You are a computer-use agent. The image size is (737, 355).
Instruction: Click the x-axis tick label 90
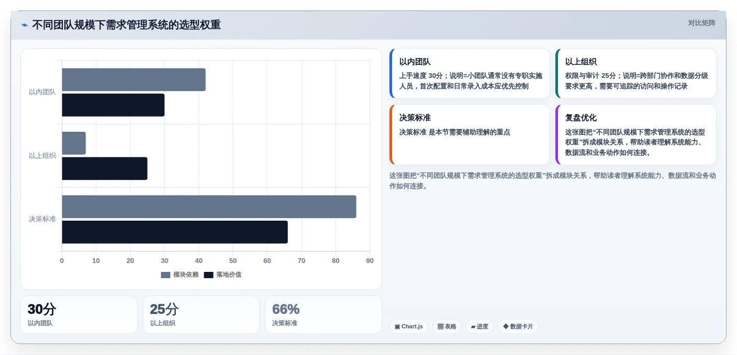click(x=370, y=261)
